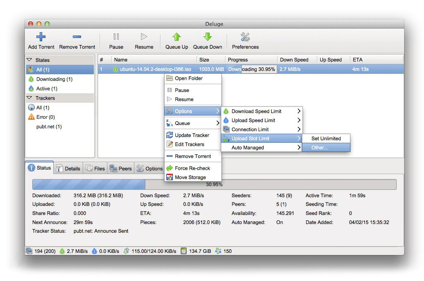Choose Update Tracker from the context menu

(193, 135)
